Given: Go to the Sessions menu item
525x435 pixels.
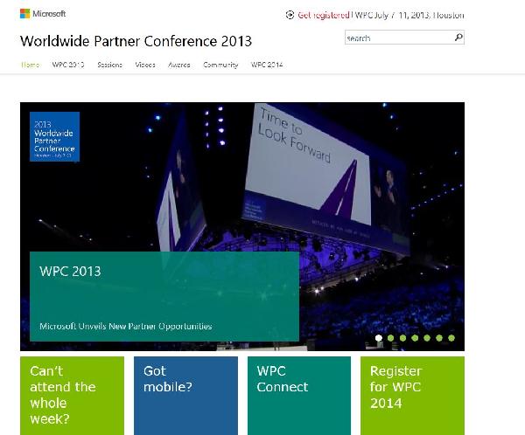Looking at the screenshot, I should (110, 65).
